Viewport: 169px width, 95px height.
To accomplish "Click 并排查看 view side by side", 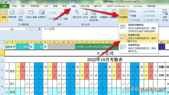I will click(149, 11).
